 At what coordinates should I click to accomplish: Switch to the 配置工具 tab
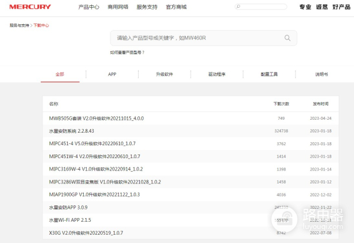coord(269,74)
